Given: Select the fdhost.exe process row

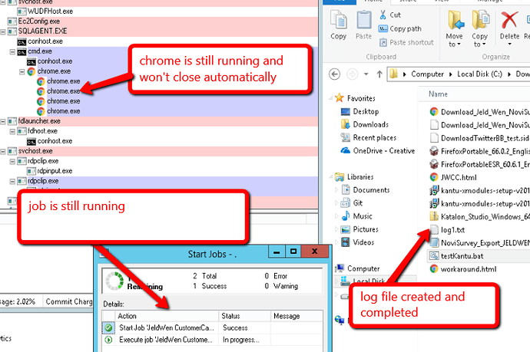Looking at the screenshot, I should (159, 131).
